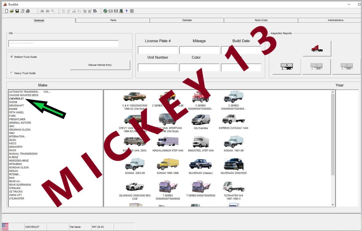The height and width of the screenshot is (231, 362).
Task: Select MITSUBISHI in the Make list
Action: pyautogui.click(x=15, y=164)
